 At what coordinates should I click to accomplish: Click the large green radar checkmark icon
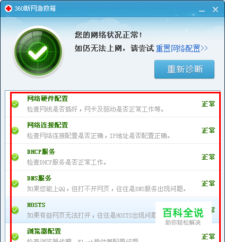[x=38, y=51]
